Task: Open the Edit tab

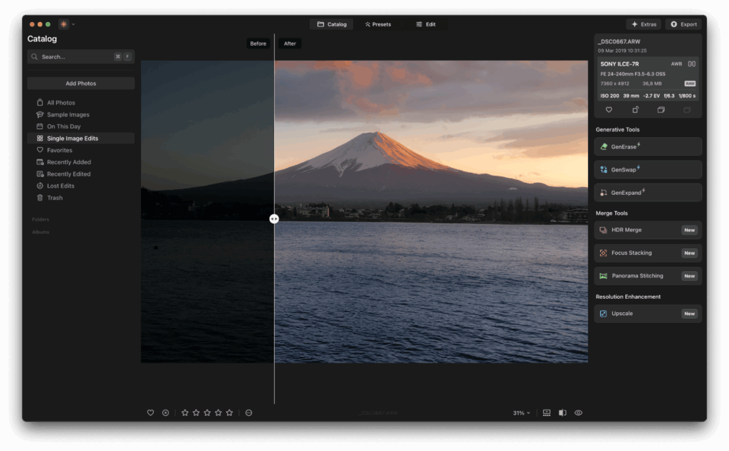Action: coord(425,23)
